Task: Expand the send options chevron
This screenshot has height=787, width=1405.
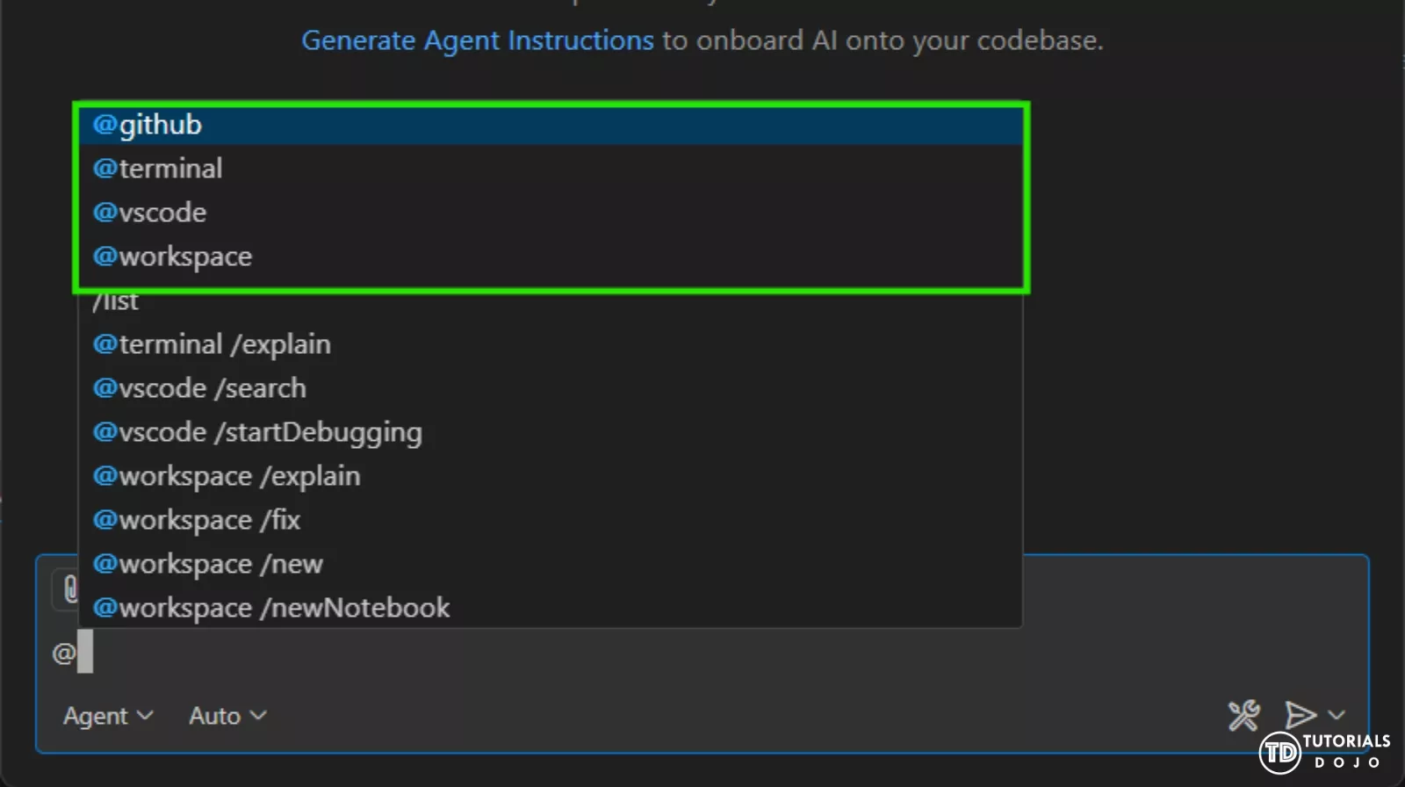Action: 1337,715
